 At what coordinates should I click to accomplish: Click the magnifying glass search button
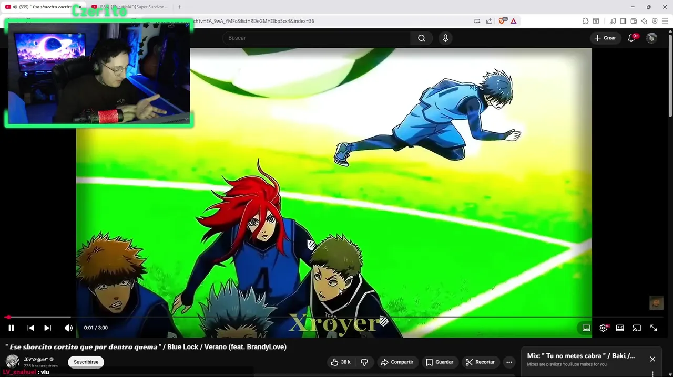click(x=422, y=38)
